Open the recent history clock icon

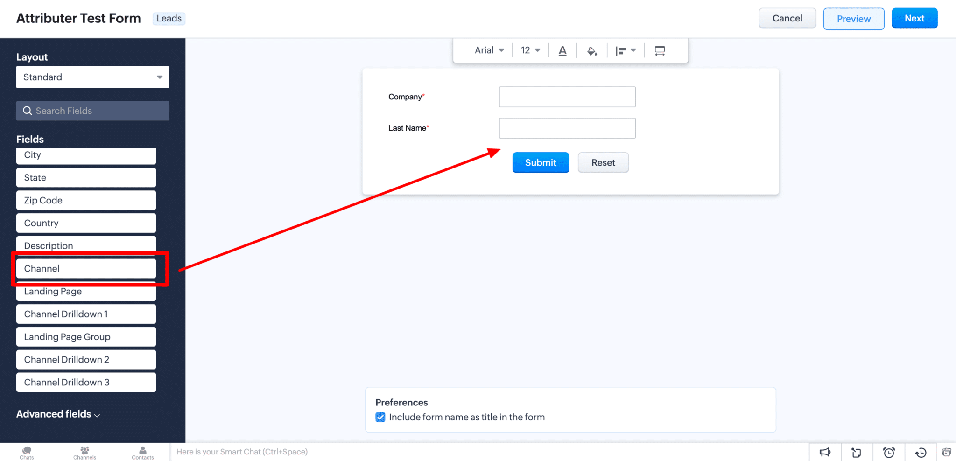[x=921, y=452]
